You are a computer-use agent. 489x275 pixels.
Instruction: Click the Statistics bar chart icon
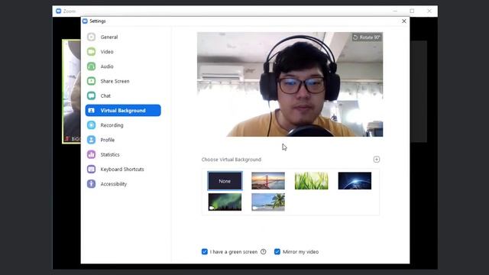coord(91,154)
